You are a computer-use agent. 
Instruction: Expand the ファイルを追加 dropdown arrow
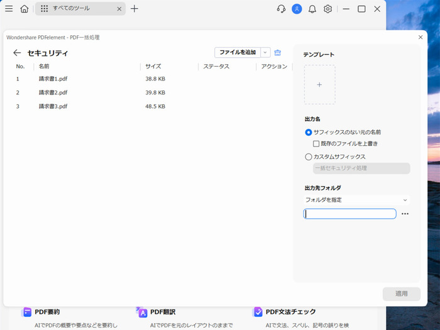tap(265, 52)
